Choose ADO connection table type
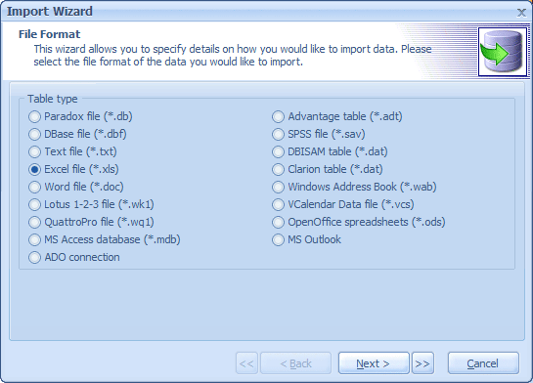Screen dimensions: 533x383 click(74, 257)
